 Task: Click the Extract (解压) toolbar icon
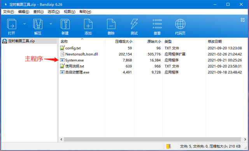38,24
